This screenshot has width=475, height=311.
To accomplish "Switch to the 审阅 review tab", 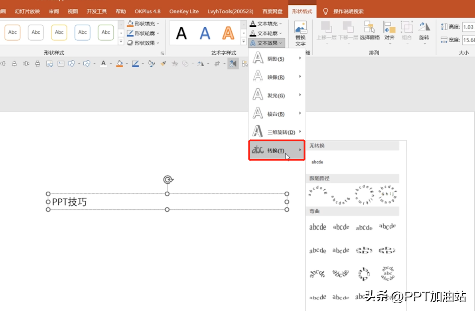I will (53, 11).
